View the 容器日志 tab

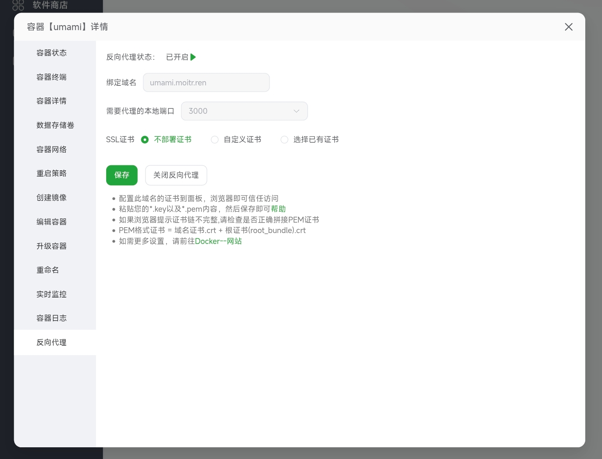[x=51, y=318]
